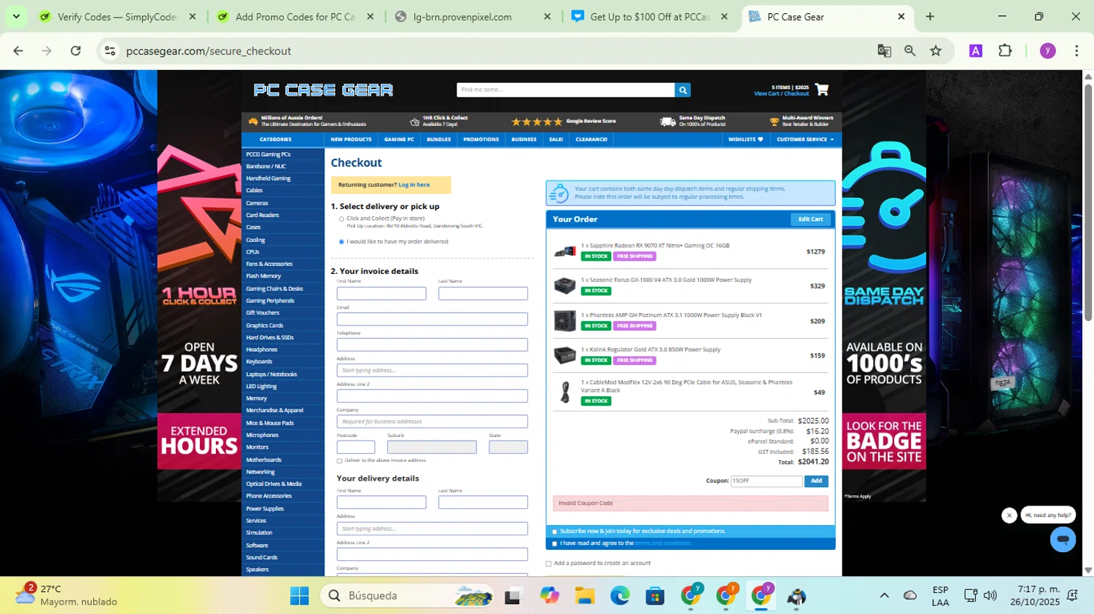Click the search magnifier button on PC Case Gear
The height and width of the screenshot is (614, 1094).
click(683, 90)
